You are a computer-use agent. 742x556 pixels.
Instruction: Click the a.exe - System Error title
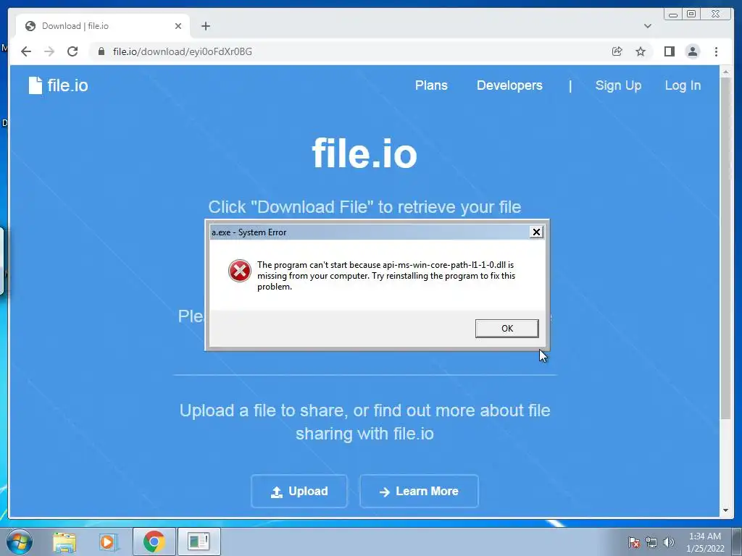249,232
